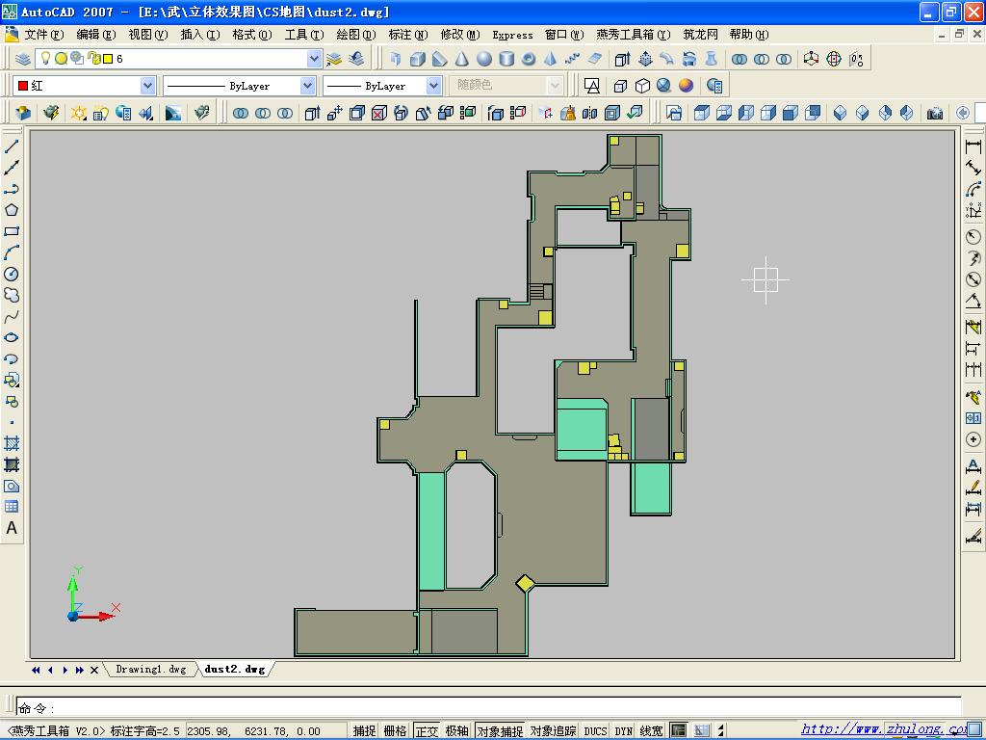Select the Cylinder solid tool
This screenshot has height=740, width=986.
pos(506,59)
